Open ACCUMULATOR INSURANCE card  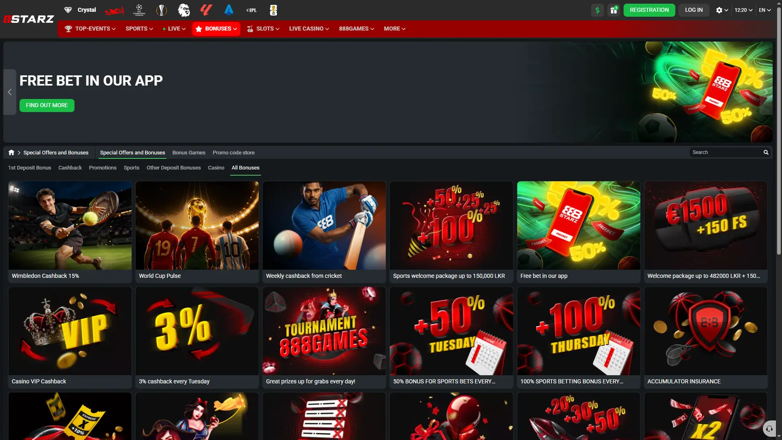[x=705, y=338]
